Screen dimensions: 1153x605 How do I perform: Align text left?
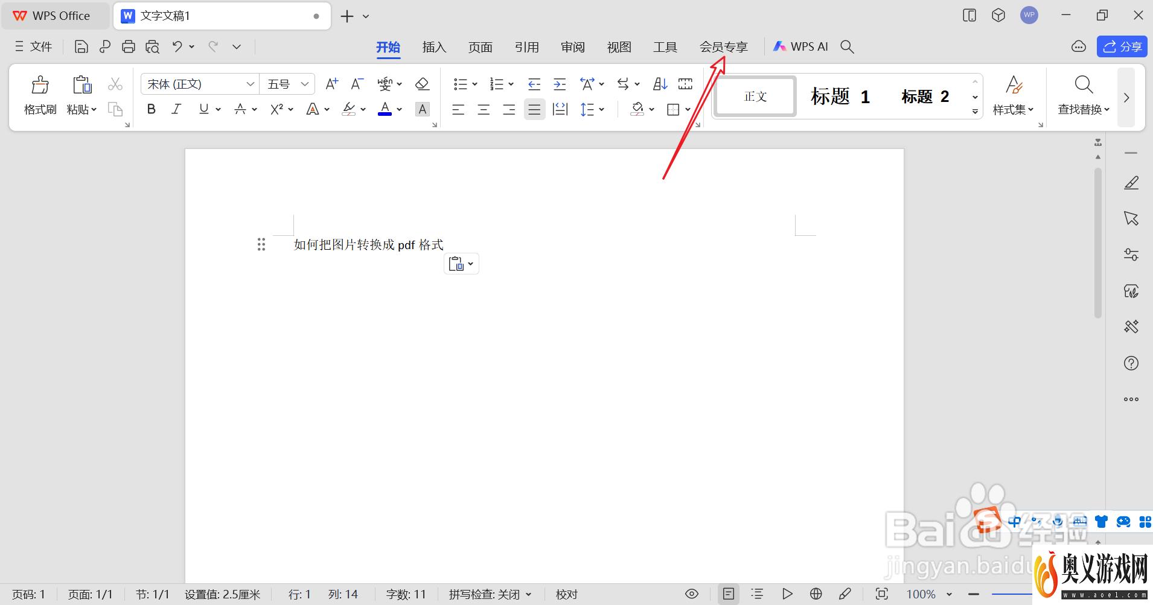pos(458,109)
